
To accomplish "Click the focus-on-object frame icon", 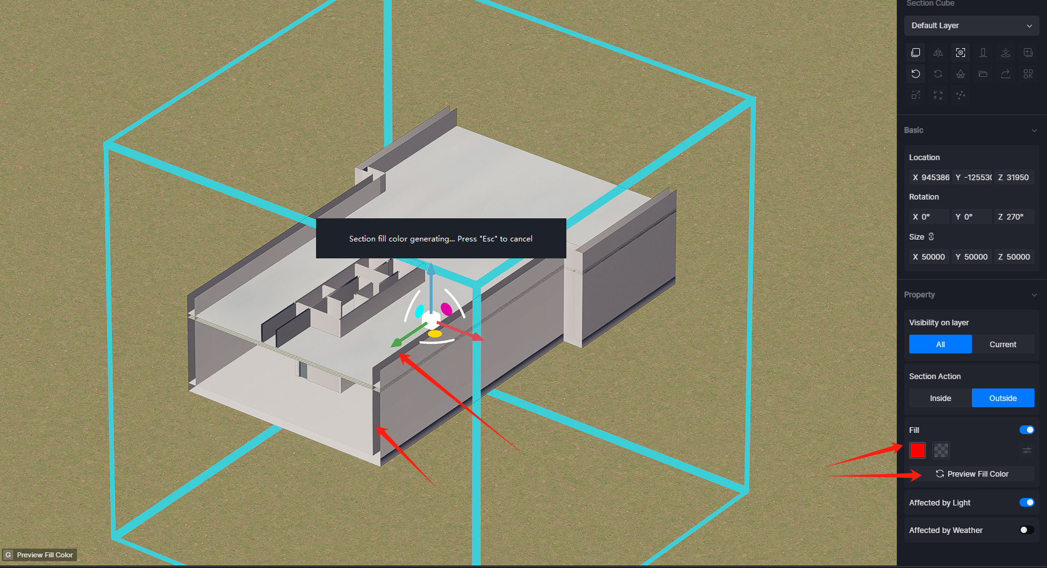I will tap(961, 53).
